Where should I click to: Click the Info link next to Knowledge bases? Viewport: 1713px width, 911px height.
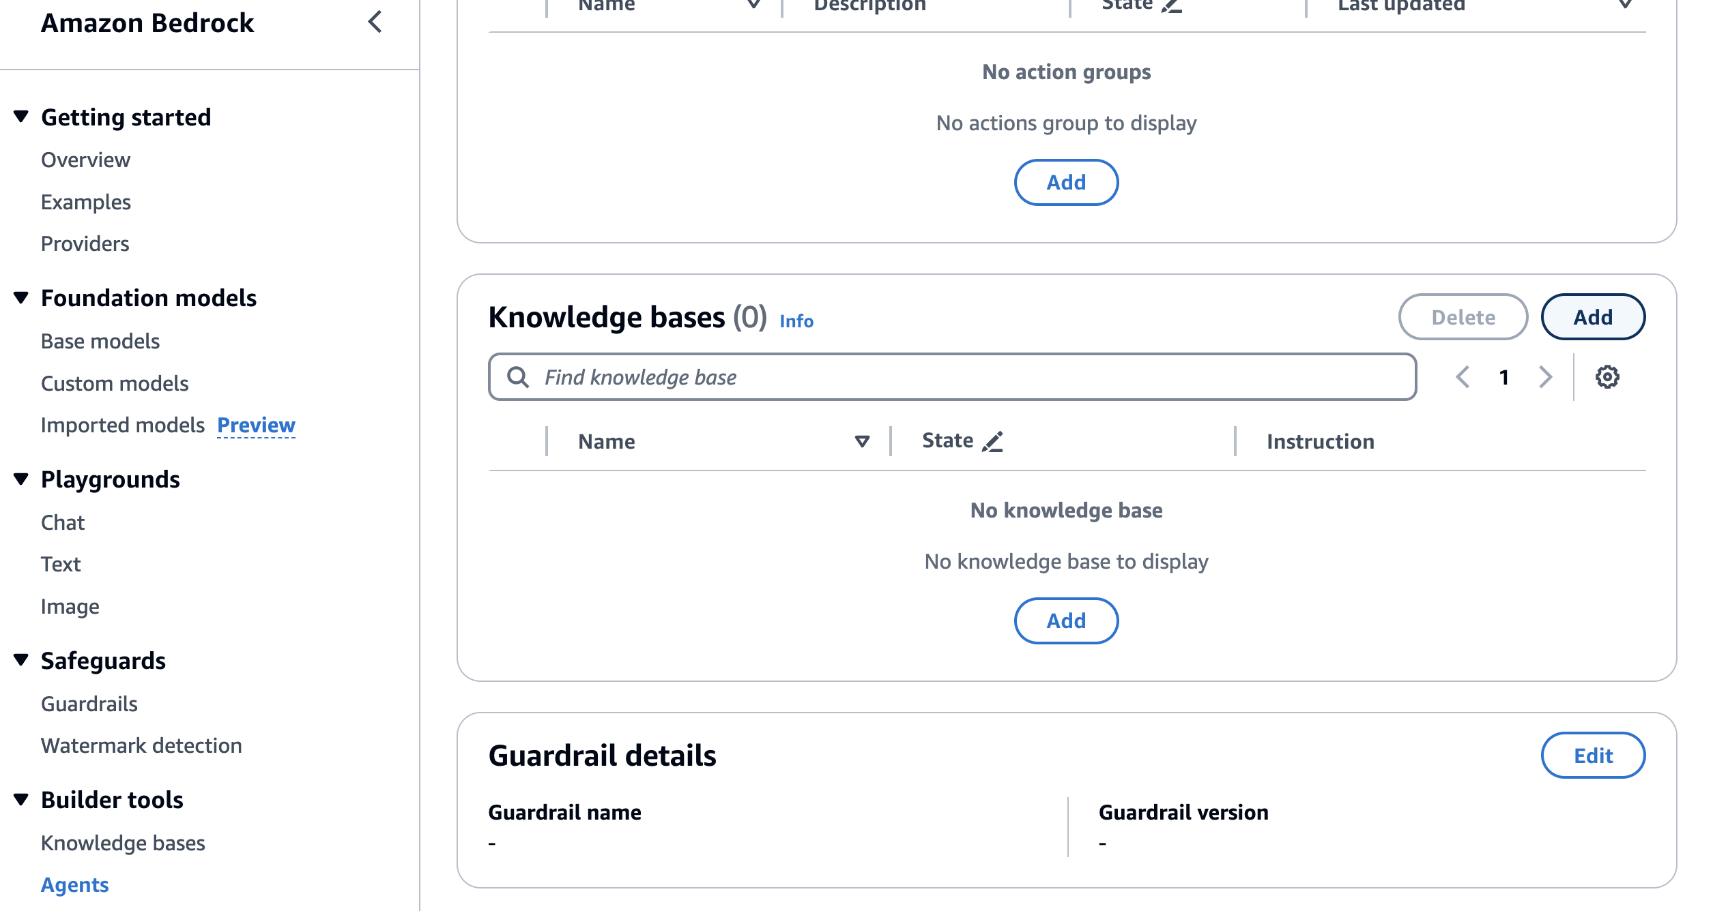click(x=796, y=321)
